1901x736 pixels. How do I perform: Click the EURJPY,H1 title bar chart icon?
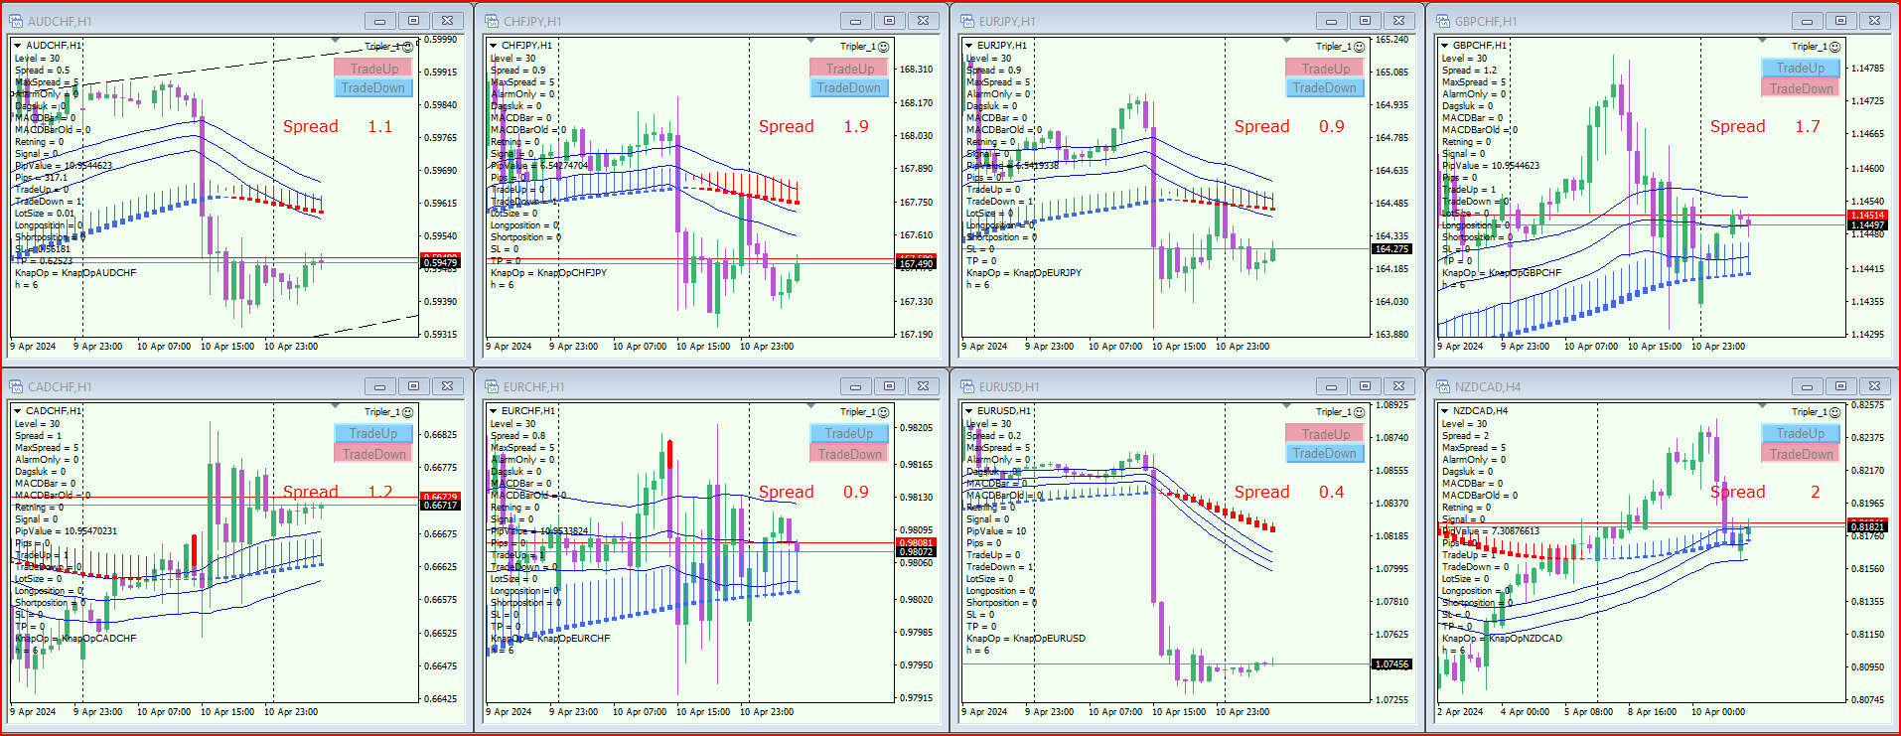(967, 21)
